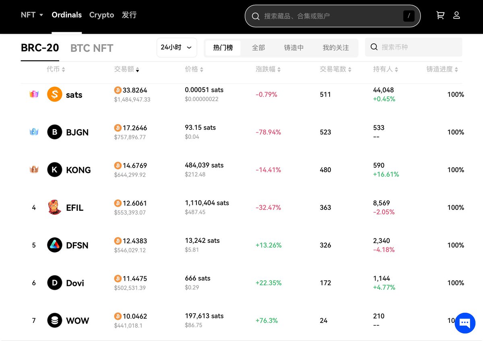Click the rank 2 medal badge
The image size is (483, 341).
34,132
